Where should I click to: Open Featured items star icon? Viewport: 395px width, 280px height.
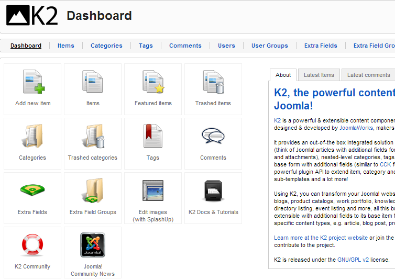(x=153, y=82)
